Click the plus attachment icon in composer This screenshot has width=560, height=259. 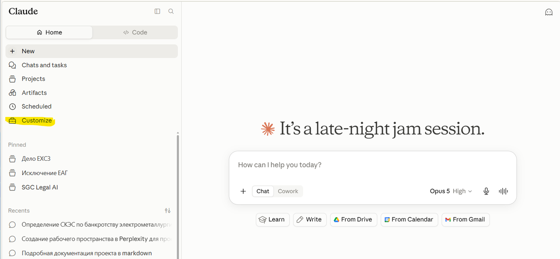coord(243,191)
